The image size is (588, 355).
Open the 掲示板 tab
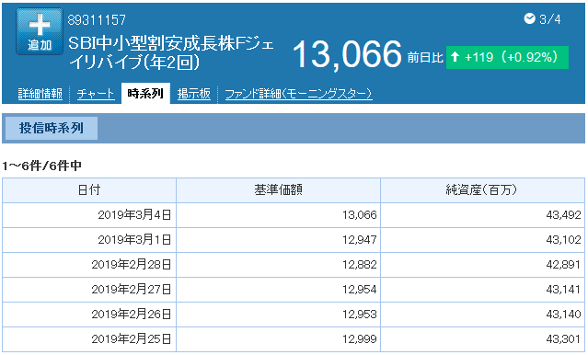pos(194,93)
